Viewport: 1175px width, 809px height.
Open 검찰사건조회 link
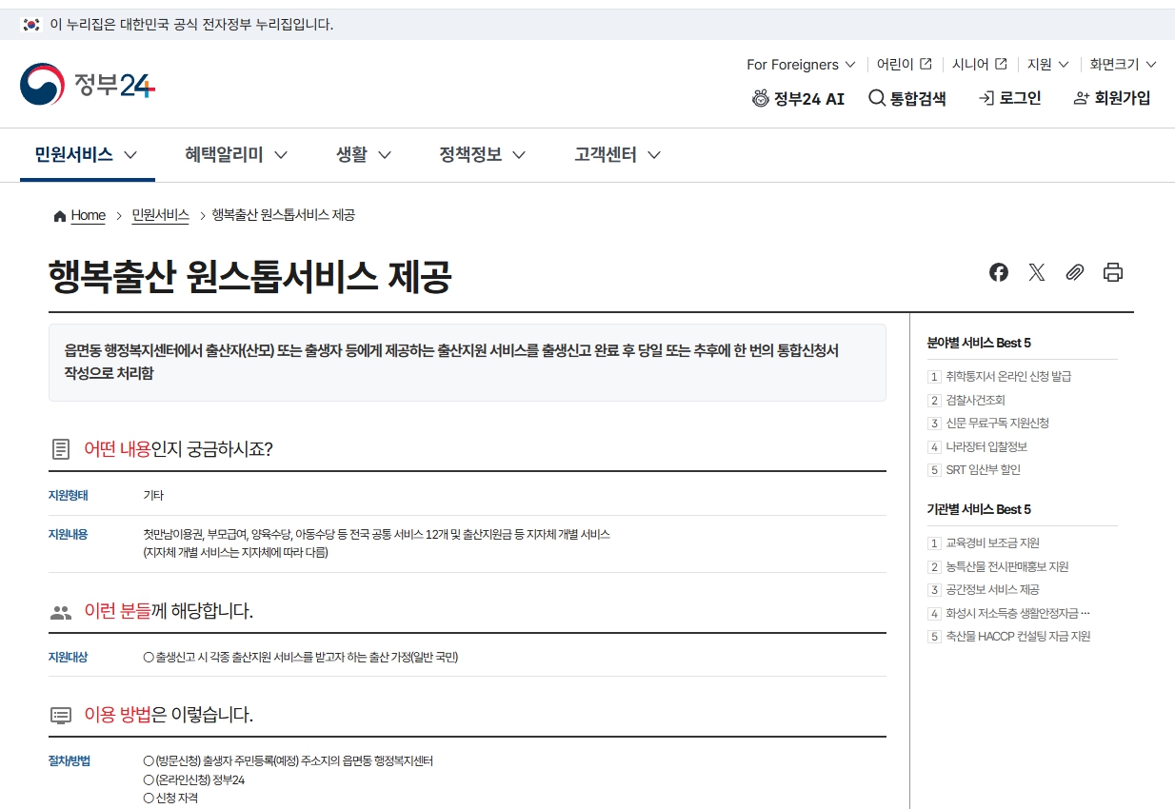point(975,401)
